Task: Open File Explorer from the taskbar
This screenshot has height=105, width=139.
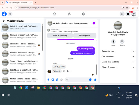Action: pyautogui.click(x=39, y=88)
